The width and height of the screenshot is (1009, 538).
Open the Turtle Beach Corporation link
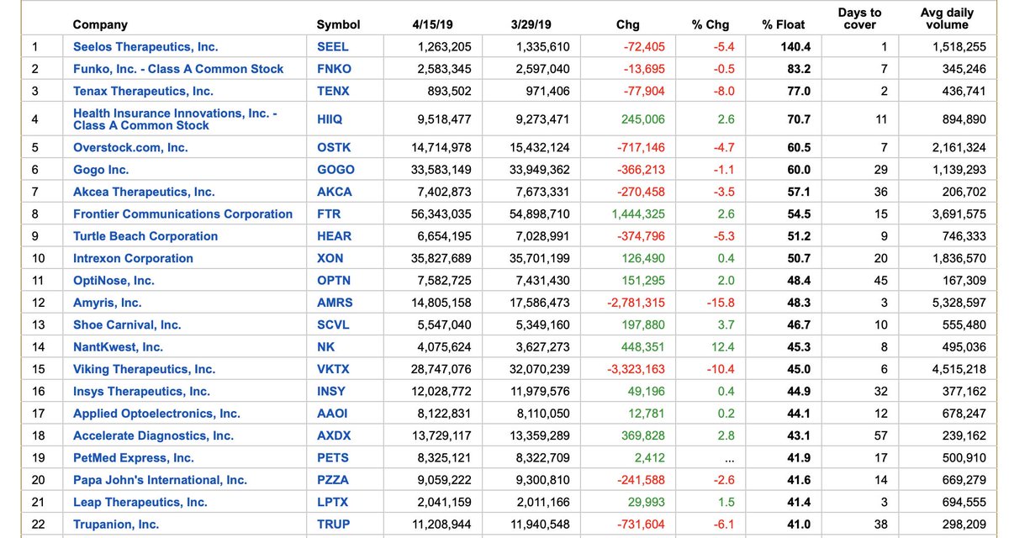[145, 236]
